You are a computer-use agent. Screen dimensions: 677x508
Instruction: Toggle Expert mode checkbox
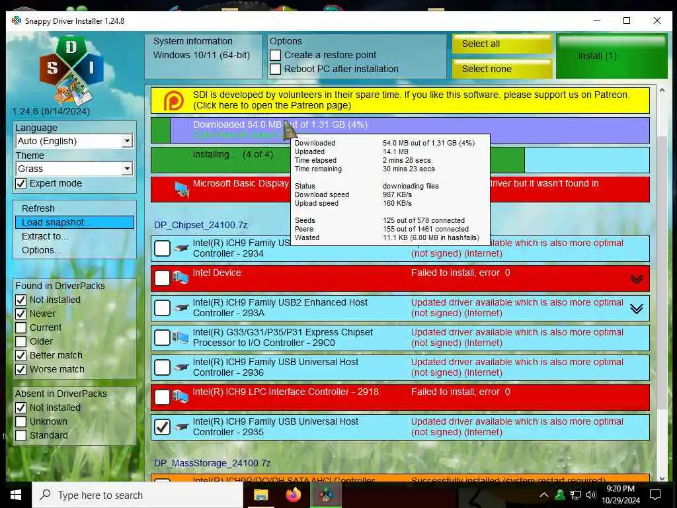point(20,184)
